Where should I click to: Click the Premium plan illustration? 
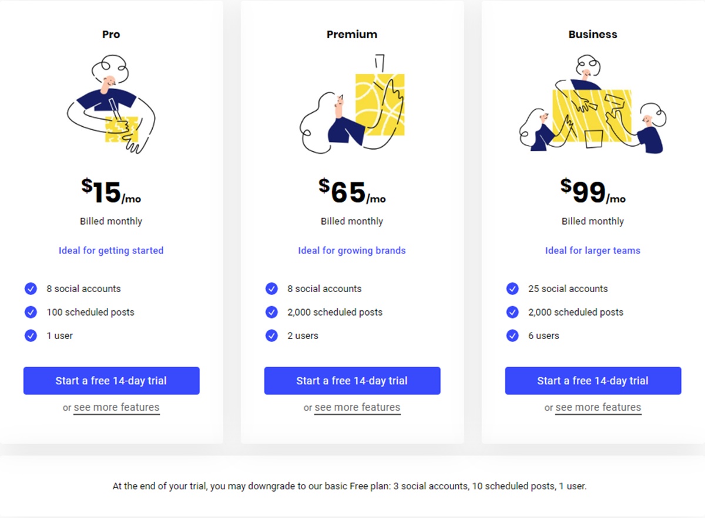click(x=352, y=104)
